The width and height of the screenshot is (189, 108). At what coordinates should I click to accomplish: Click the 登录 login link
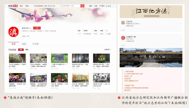coord(91,6)
